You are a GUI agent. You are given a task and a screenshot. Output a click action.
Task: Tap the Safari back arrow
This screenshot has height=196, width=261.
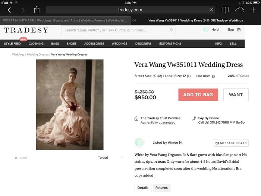(9, 10)
